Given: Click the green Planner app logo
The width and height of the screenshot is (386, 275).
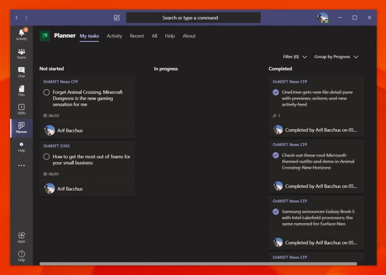Looking at the screenshot, I should pos(45,36).
